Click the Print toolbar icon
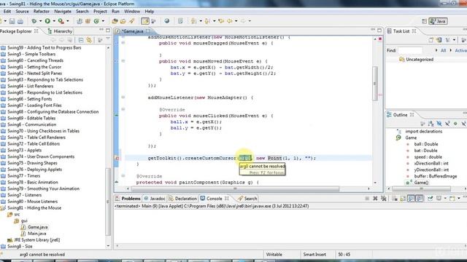Screen dimensions: 467x262 [x=20, y=21]
